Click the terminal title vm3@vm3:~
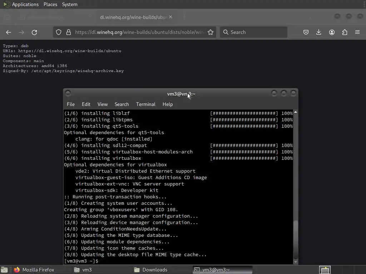Screen dimensions: 366x274 point(181,94)
